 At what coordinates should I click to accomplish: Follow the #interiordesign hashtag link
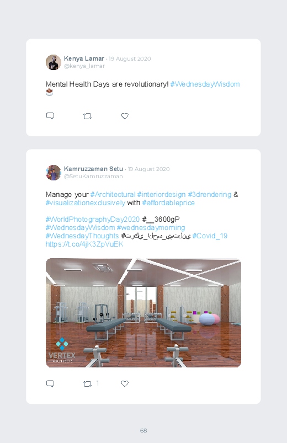(x=161, y=194)
